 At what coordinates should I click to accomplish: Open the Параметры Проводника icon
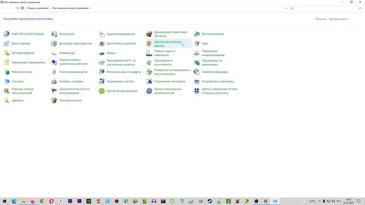(x=6, y=63)
